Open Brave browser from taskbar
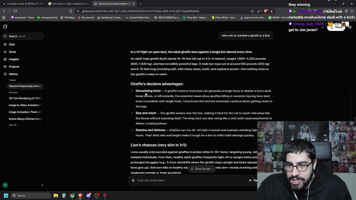 [80, 196]
